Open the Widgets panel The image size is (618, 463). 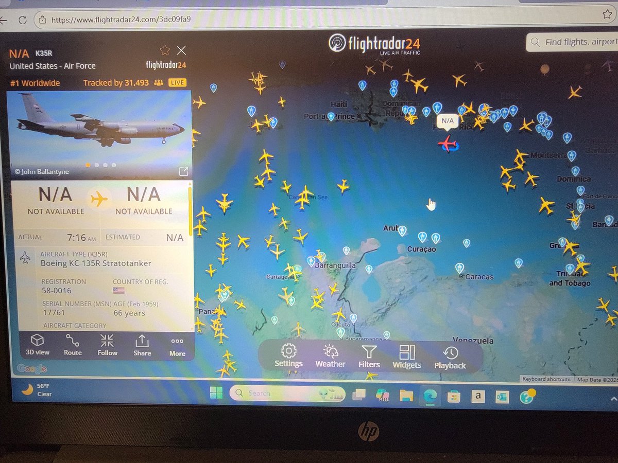click(x=407, y=357)
